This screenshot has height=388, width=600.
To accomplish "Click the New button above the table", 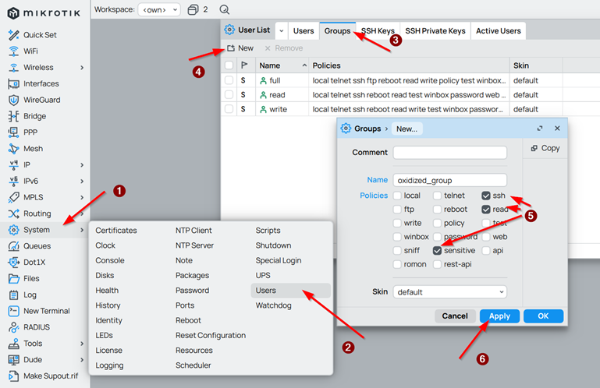I will tap(240, 48).
